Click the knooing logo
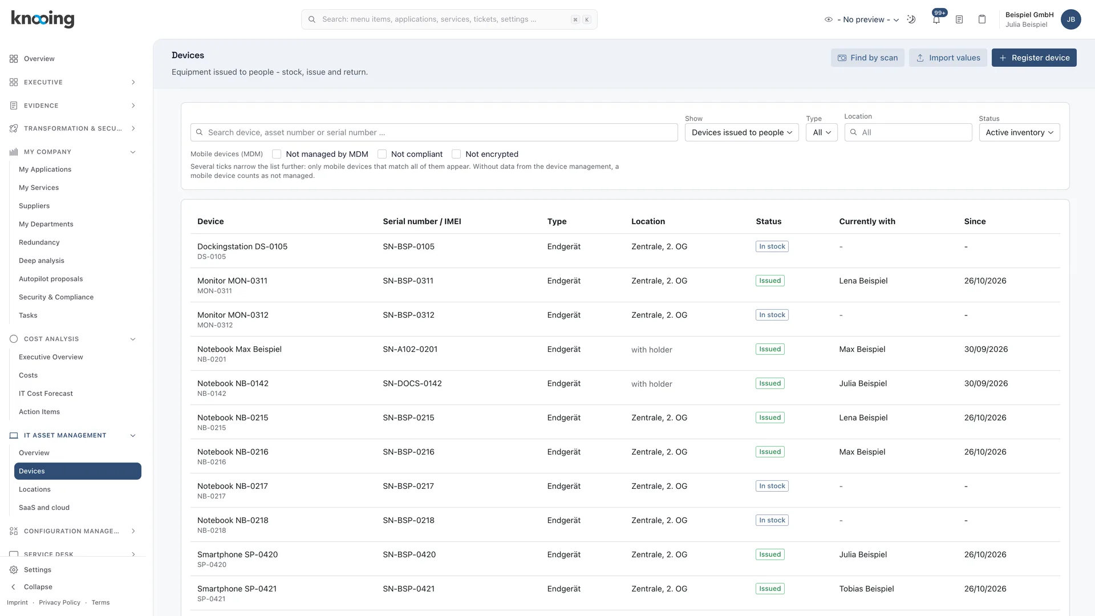The image size is (1095, 616). tap(43, 19)
